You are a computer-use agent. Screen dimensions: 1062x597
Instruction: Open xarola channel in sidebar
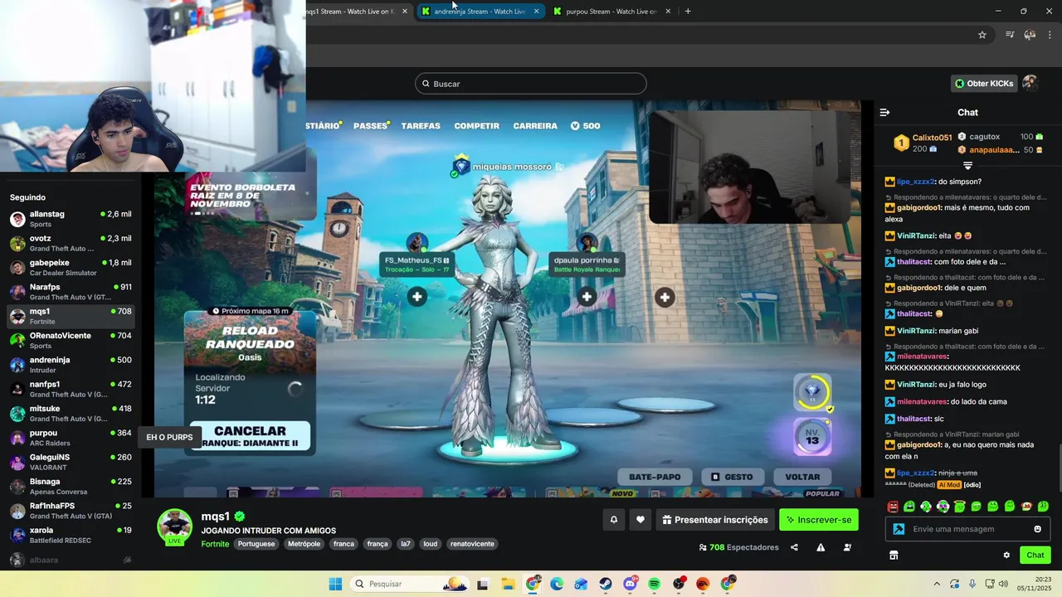(71, 535)
